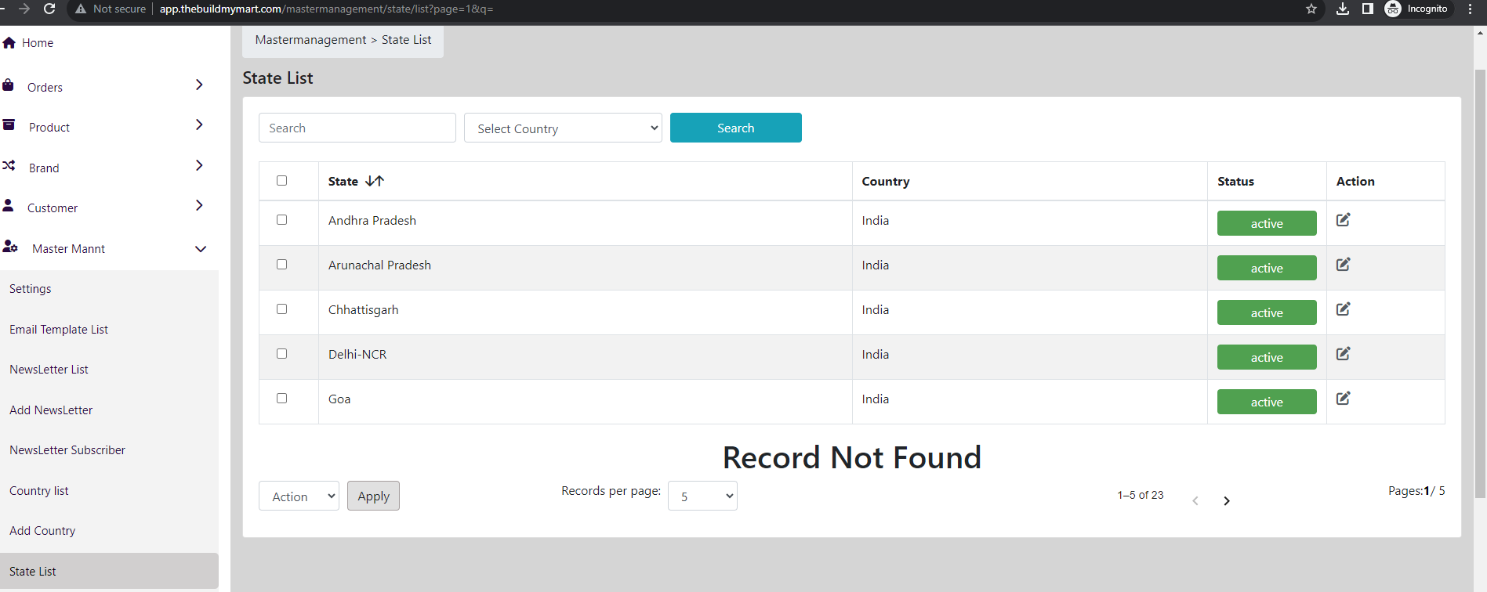Toggle active status for Chhattisgarh
Image resolution: width=1487 pixels, height=592 pixels.
[1267, 312]
